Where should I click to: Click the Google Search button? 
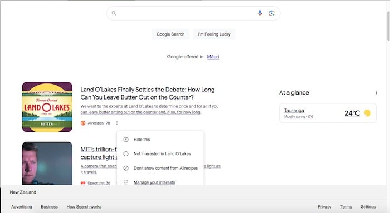pyautogui.click(x=170, y=34)
